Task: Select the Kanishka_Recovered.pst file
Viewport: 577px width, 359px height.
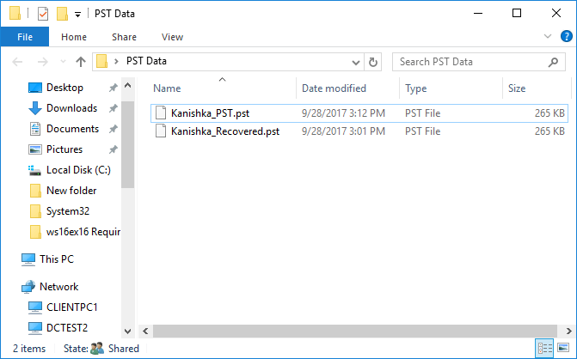Action: pyautogui.click(x=224, y=131)
